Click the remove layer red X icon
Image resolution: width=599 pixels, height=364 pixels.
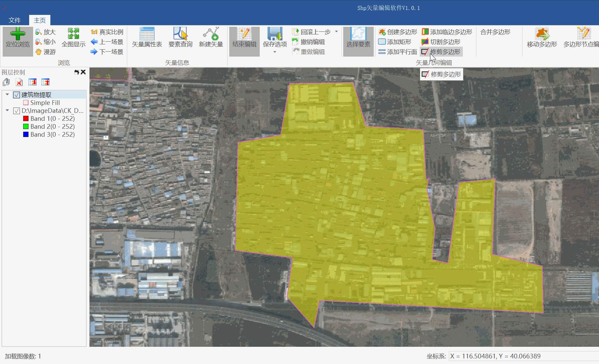point(19,82)
